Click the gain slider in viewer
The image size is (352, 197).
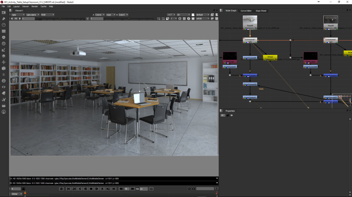click(60, 19)
